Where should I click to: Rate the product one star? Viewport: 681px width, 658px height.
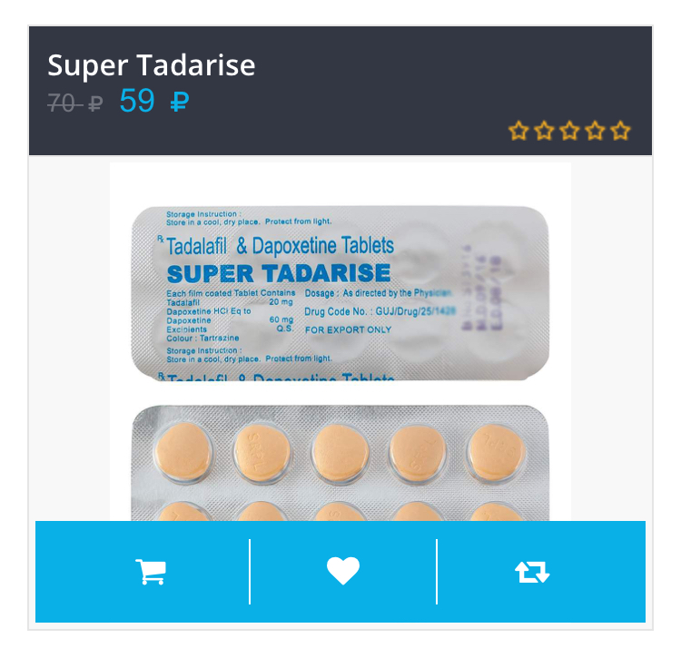coord(518,131)
